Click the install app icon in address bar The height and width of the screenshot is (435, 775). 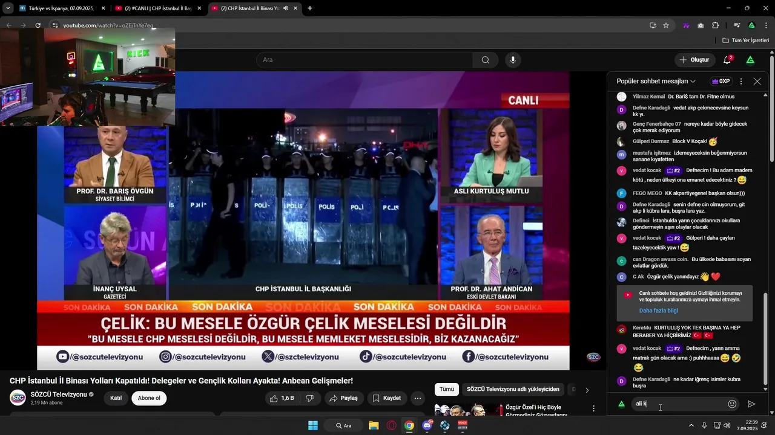point(653,25)
